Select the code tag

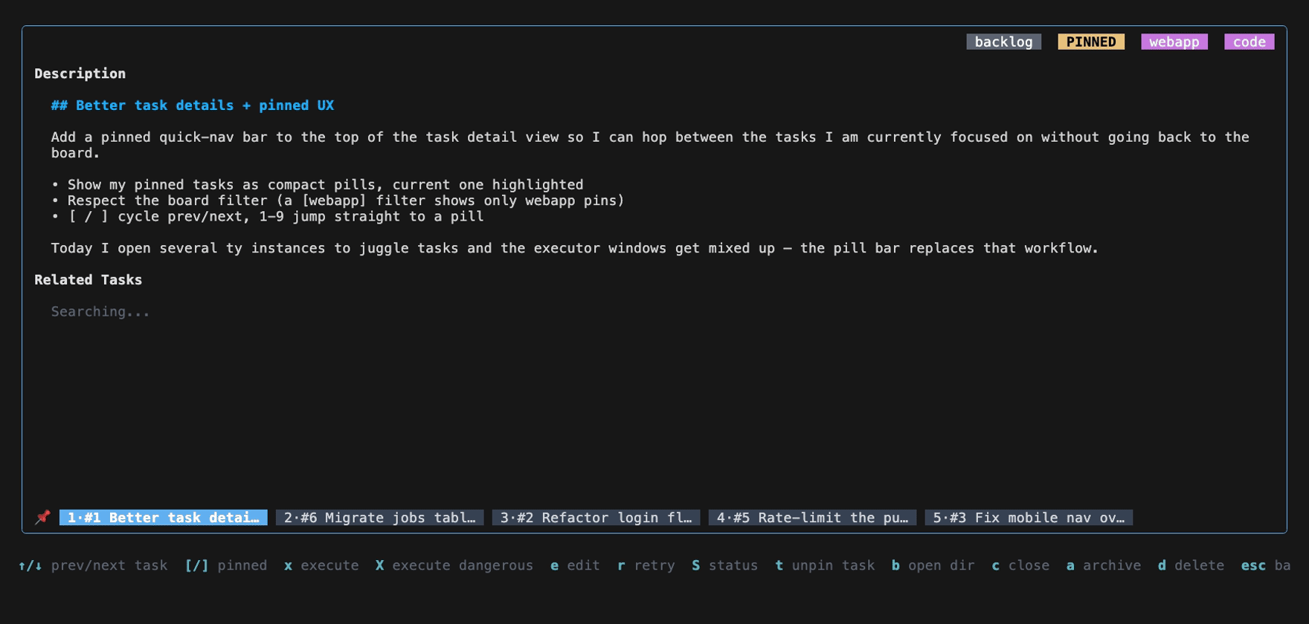coord(1249,42)
